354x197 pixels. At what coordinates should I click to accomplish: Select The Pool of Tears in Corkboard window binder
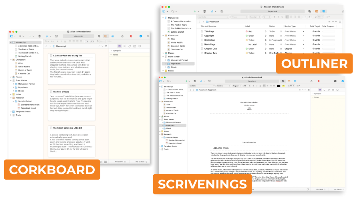(x=26, y=49)
